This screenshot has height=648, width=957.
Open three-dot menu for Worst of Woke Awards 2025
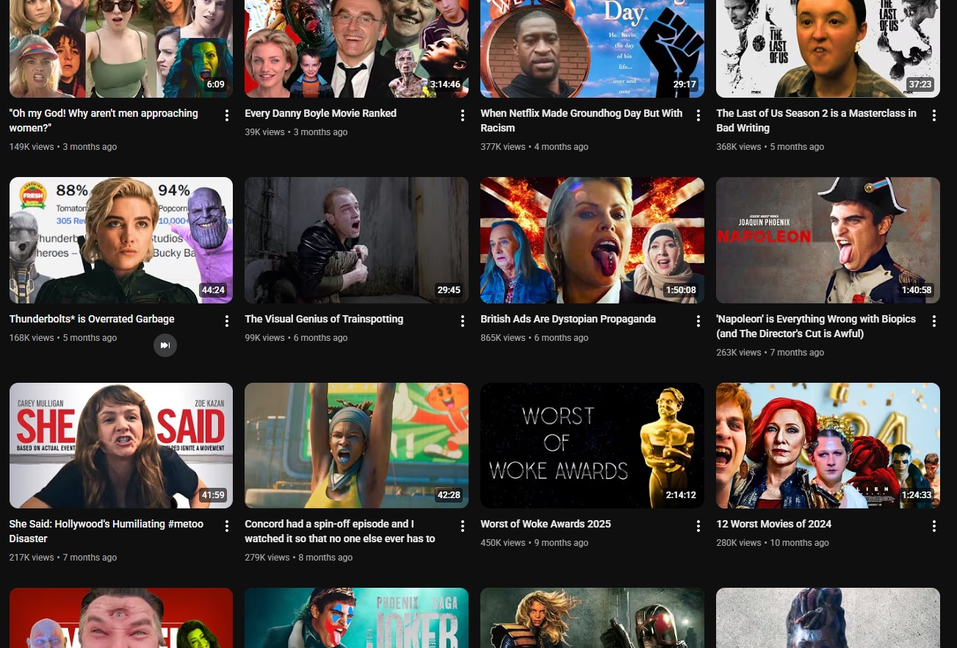point(698,526)
